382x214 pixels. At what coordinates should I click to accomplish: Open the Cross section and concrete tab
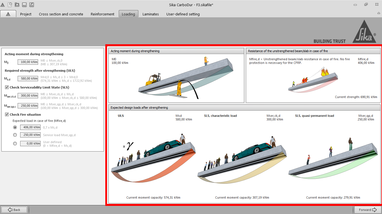click(x=61, y=14)
